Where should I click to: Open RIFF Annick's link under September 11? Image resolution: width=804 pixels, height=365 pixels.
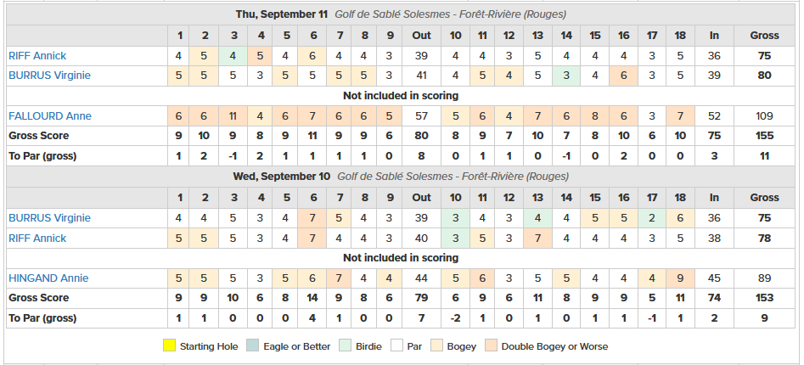37,55
